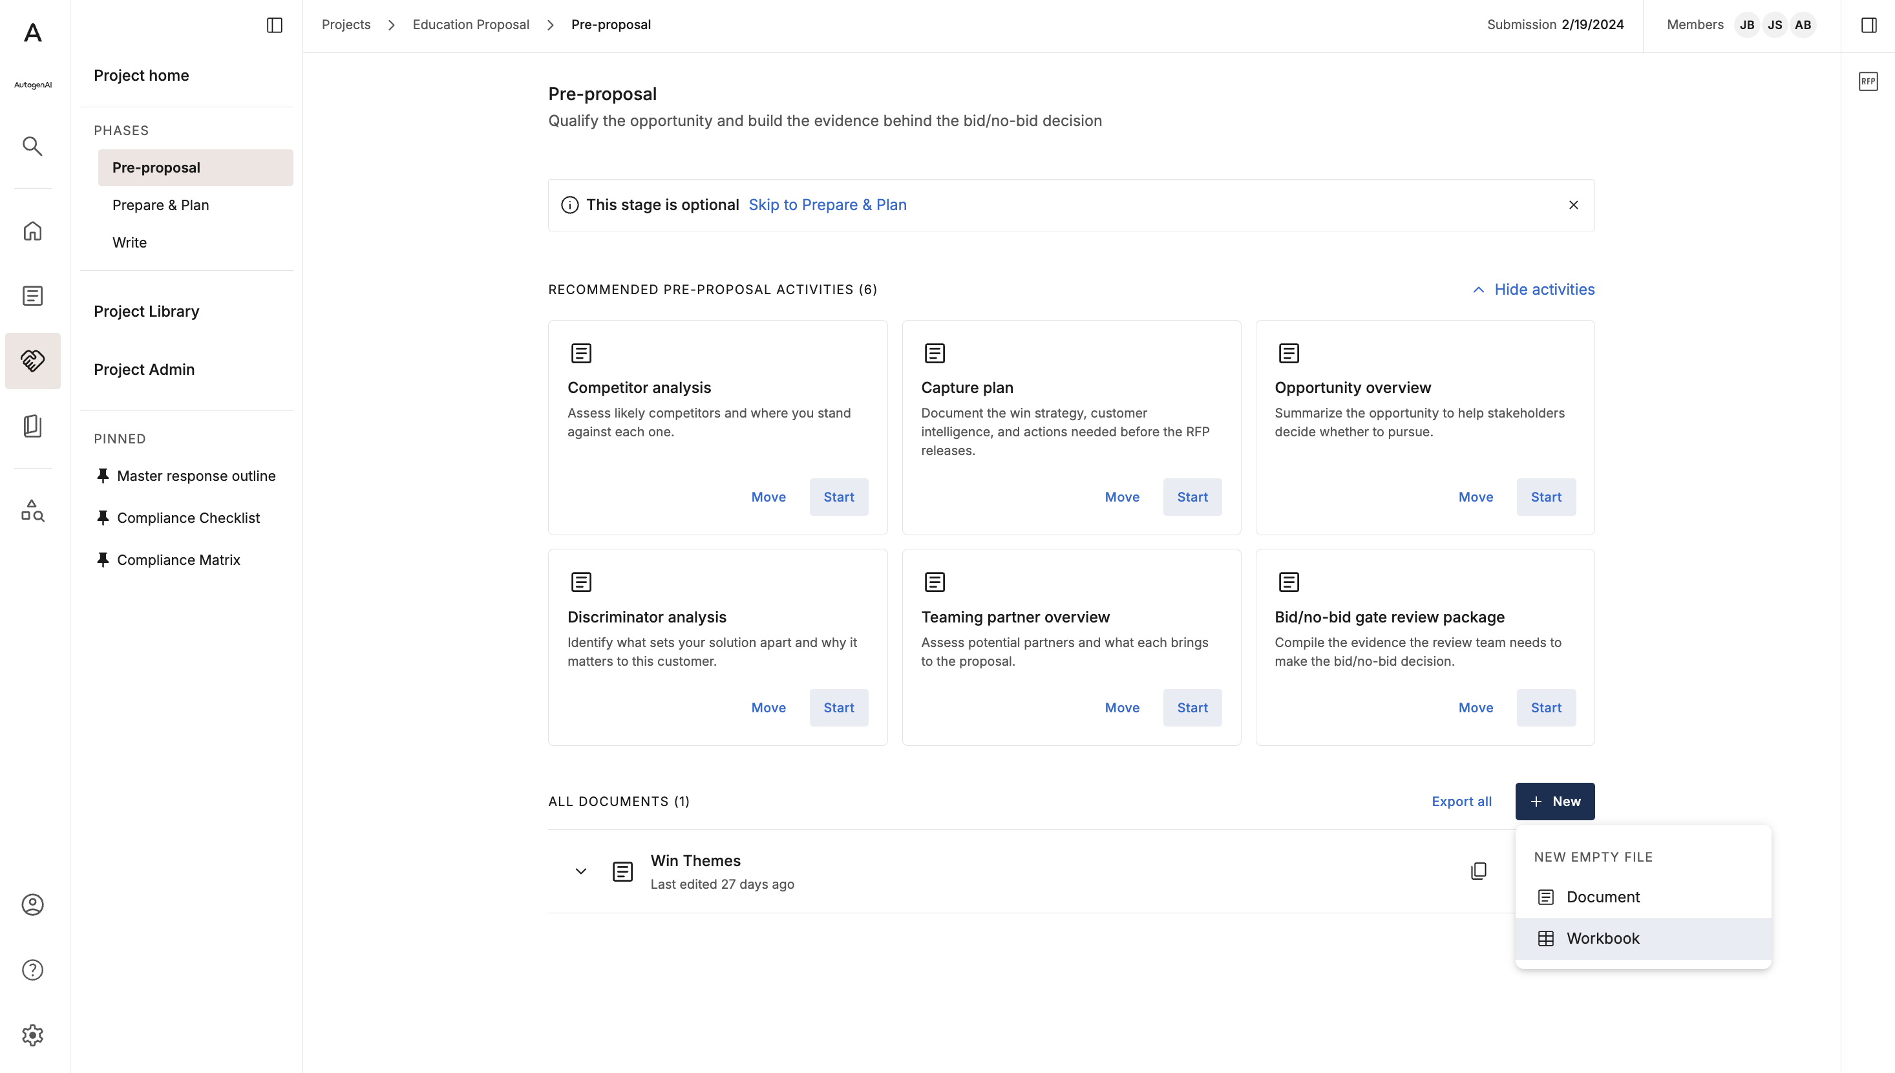Dismiss the optional stage notice
The image size is (1895, 1073).
pos(1573,205)
